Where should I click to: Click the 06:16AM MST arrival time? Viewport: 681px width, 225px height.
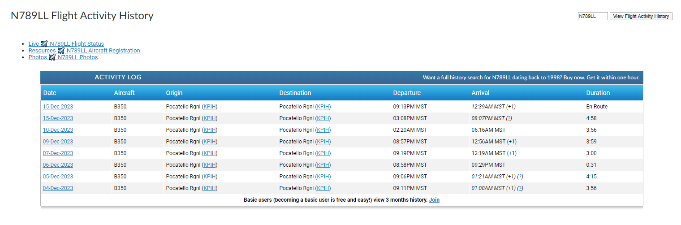[x=488, y=130]
